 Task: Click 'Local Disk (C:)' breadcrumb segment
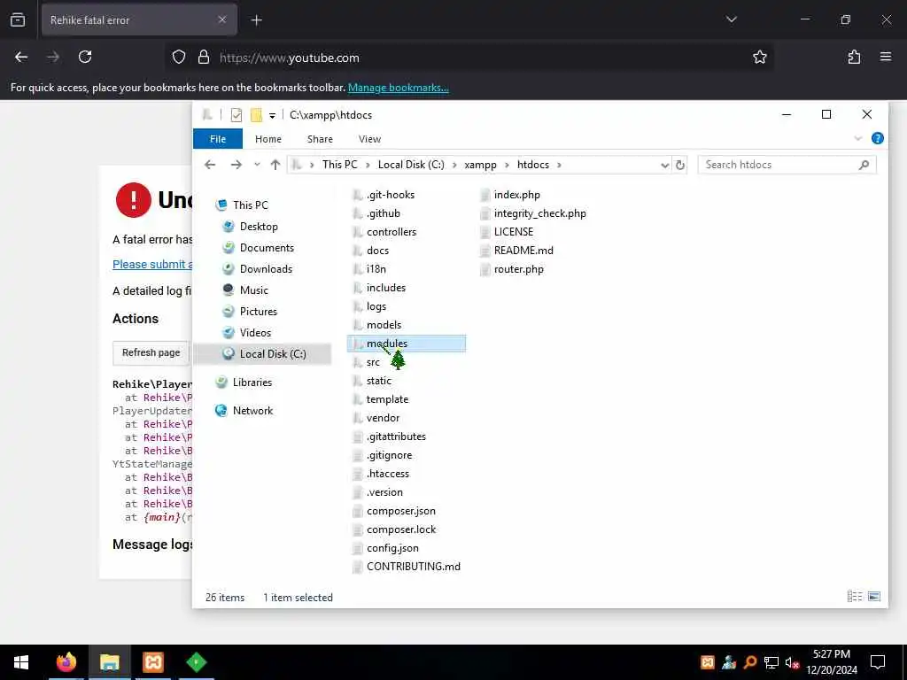tap(411, 165)
